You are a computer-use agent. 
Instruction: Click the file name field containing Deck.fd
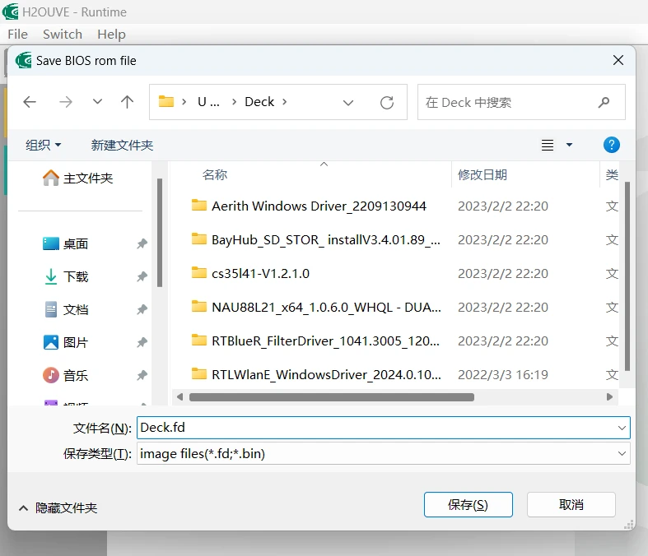pos(375,427)
